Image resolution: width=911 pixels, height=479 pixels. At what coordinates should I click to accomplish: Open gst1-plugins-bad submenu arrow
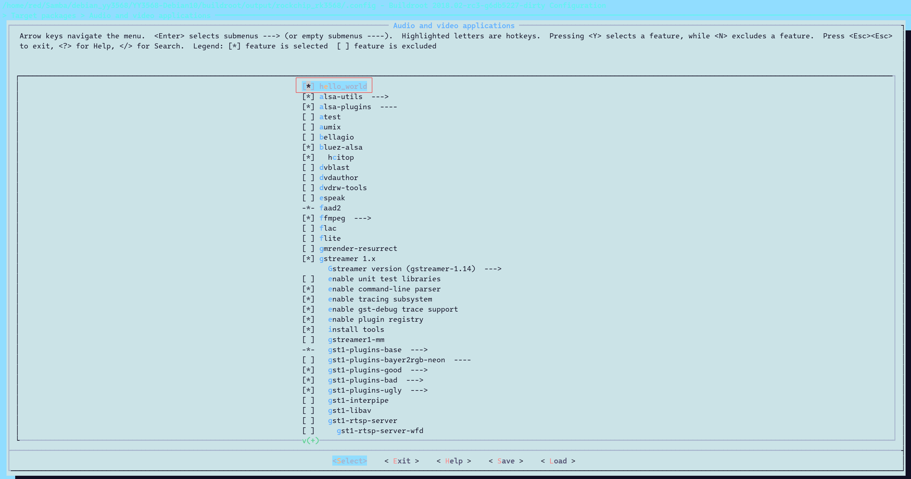pos(414,380)
